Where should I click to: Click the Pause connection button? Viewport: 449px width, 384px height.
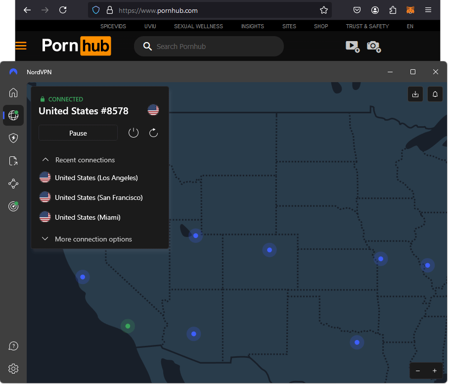(x=78, y=133)
